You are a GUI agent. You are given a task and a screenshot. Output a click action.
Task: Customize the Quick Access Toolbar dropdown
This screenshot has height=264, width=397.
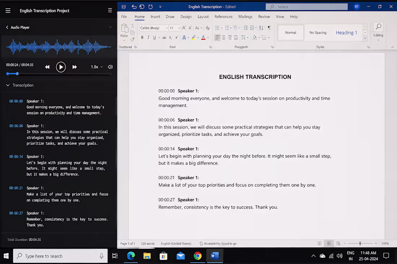tap(160, 7)
